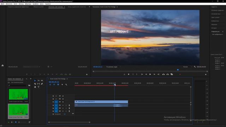Toggle V1 track targeting button

point(56,102)
